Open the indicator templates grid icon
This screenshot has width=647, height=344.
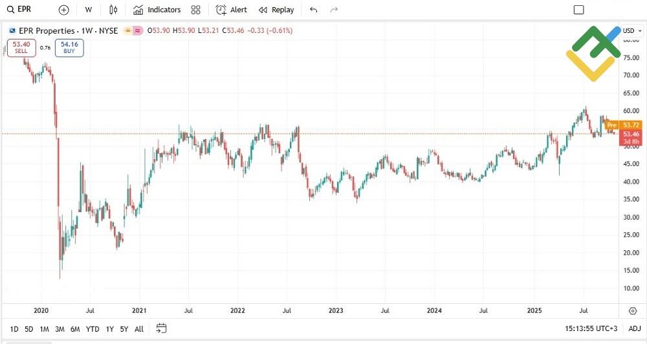(196, 10)
